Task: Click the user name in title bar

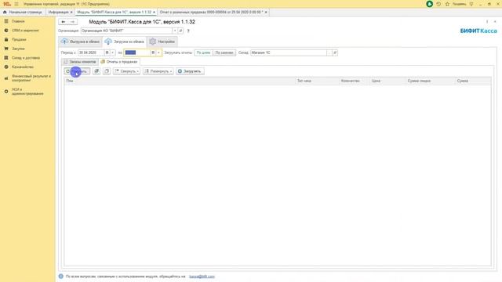Action: 460,4
